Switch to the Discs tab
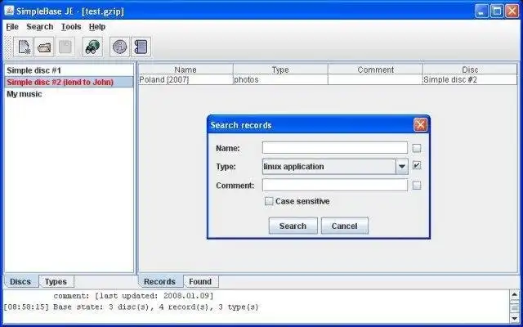Viewport: 523px width, 327px height. click(x=20, y=281)
